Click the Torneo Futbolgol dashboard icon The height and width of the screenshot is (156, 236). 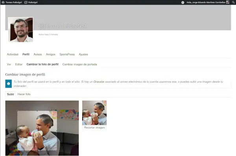3,2
